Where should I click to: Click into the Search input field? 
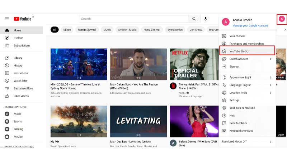[133, 19]
